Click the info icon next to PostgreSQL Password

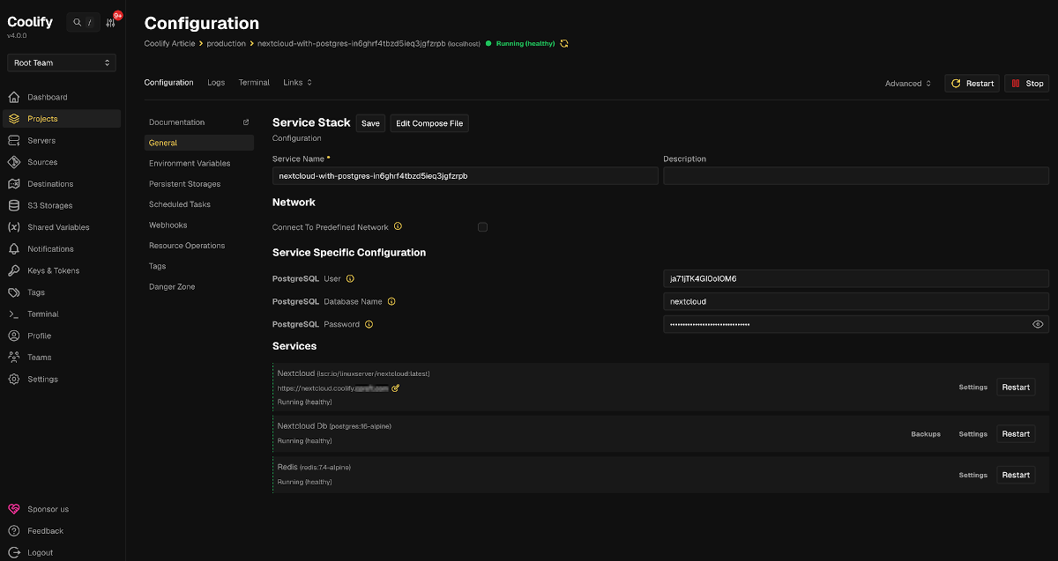[x=369, y=324]
